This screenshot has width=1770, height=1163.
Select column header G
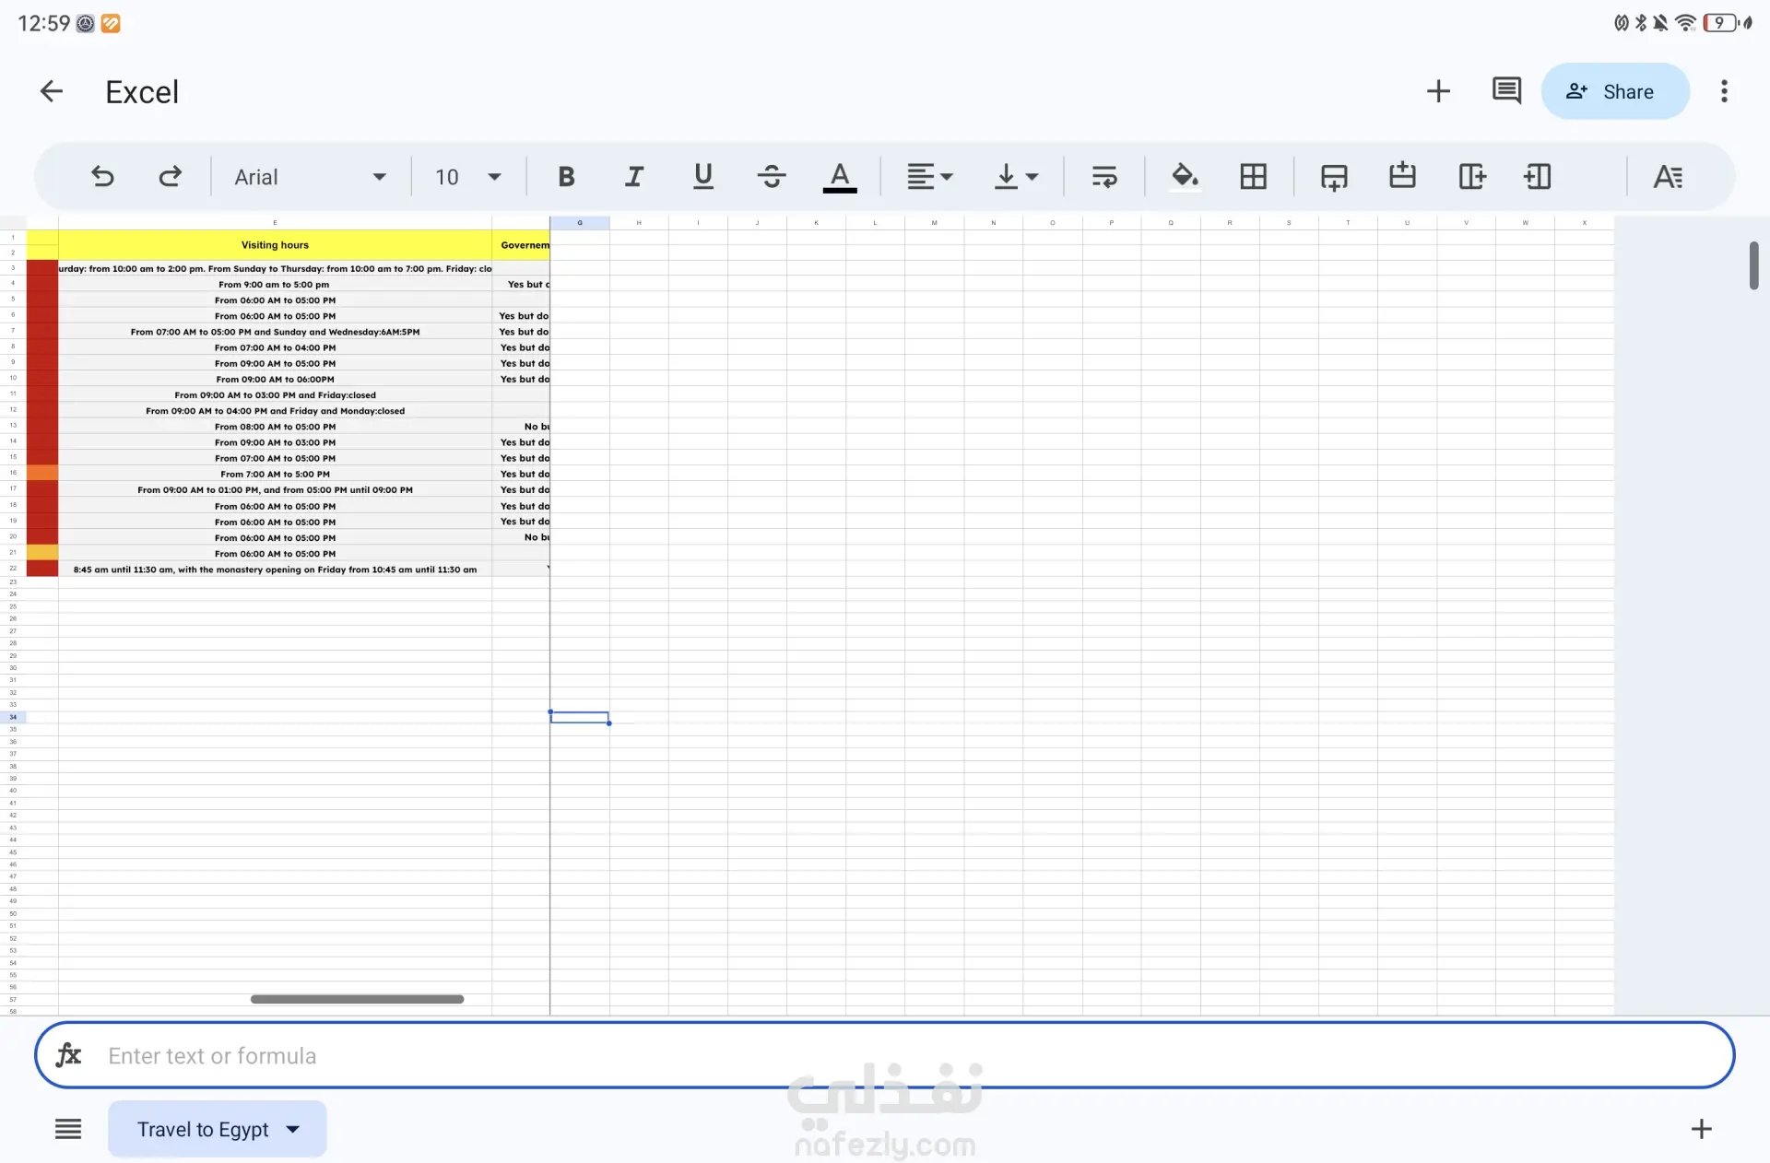[x=580, y=223]
